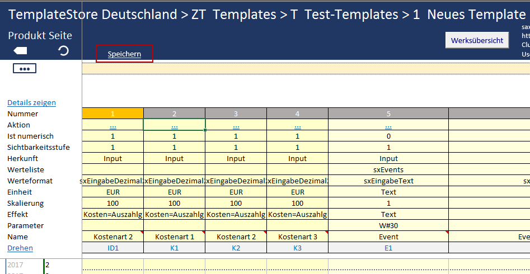This screenshot has height=274, width=530.
Task: Click the 2017 row label
Action: (16, 265)
